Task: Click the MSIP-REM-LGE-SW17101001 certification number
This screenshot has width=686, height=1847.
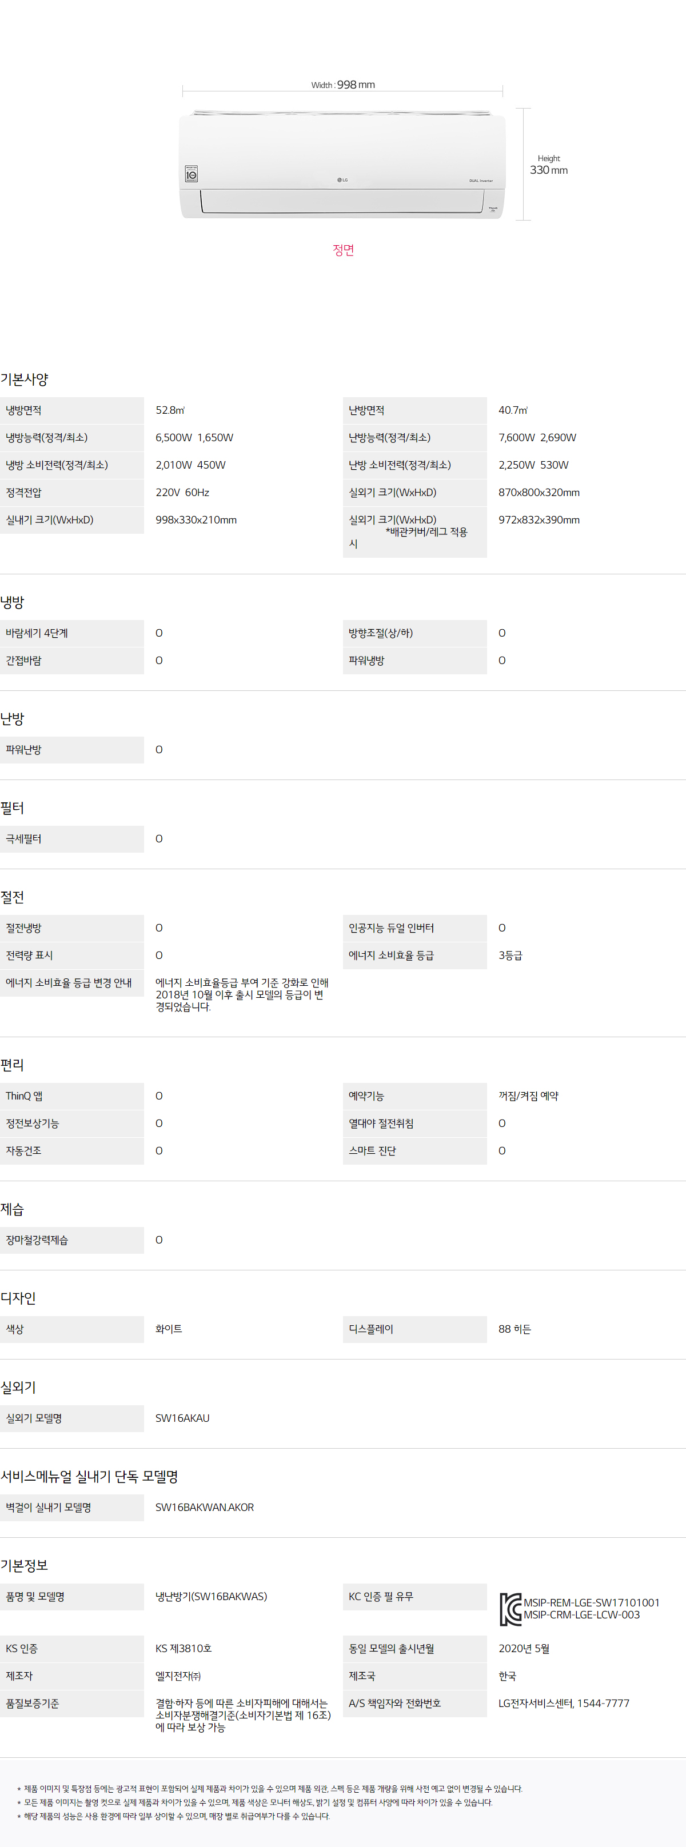Action: (x=591, y=1602)
